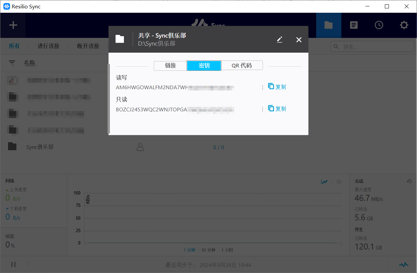Minimize the Resilio Sync window
Screen dimensions: 417x273
click(x=367, y=6)
